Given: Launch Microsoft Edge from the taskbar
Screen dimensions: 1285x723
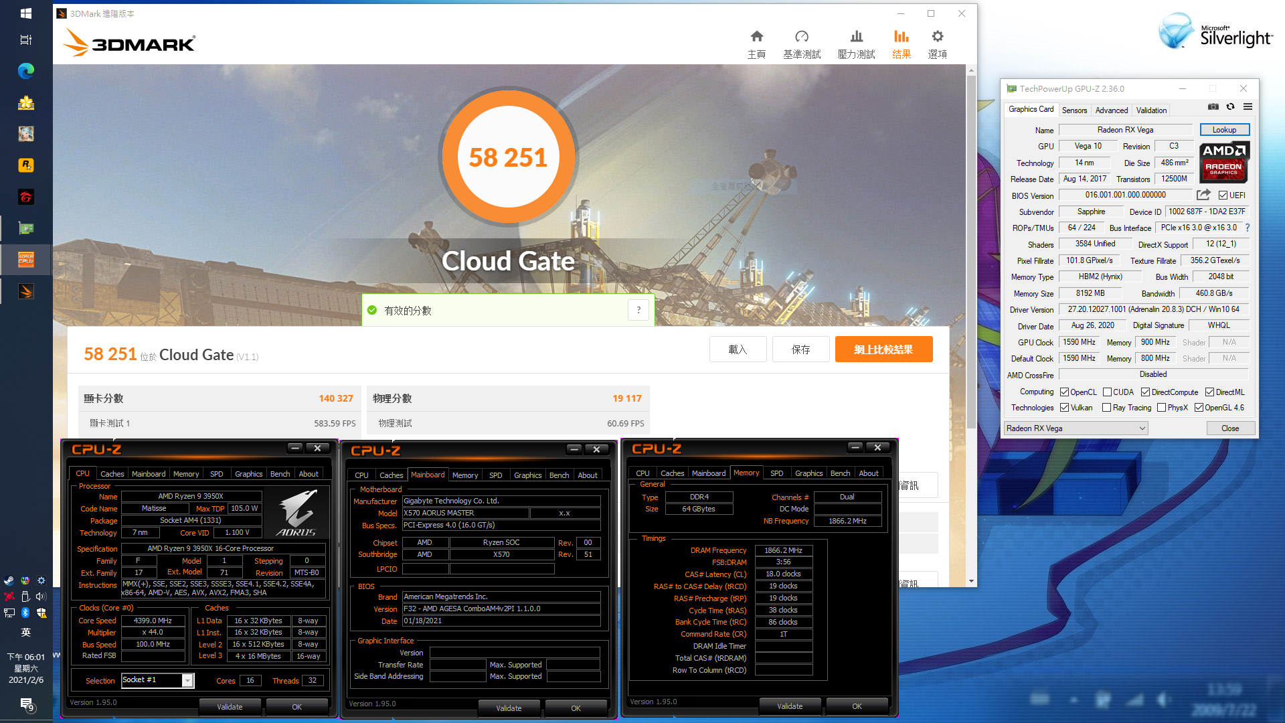Looking at the screenshot, I should (26, 71).
